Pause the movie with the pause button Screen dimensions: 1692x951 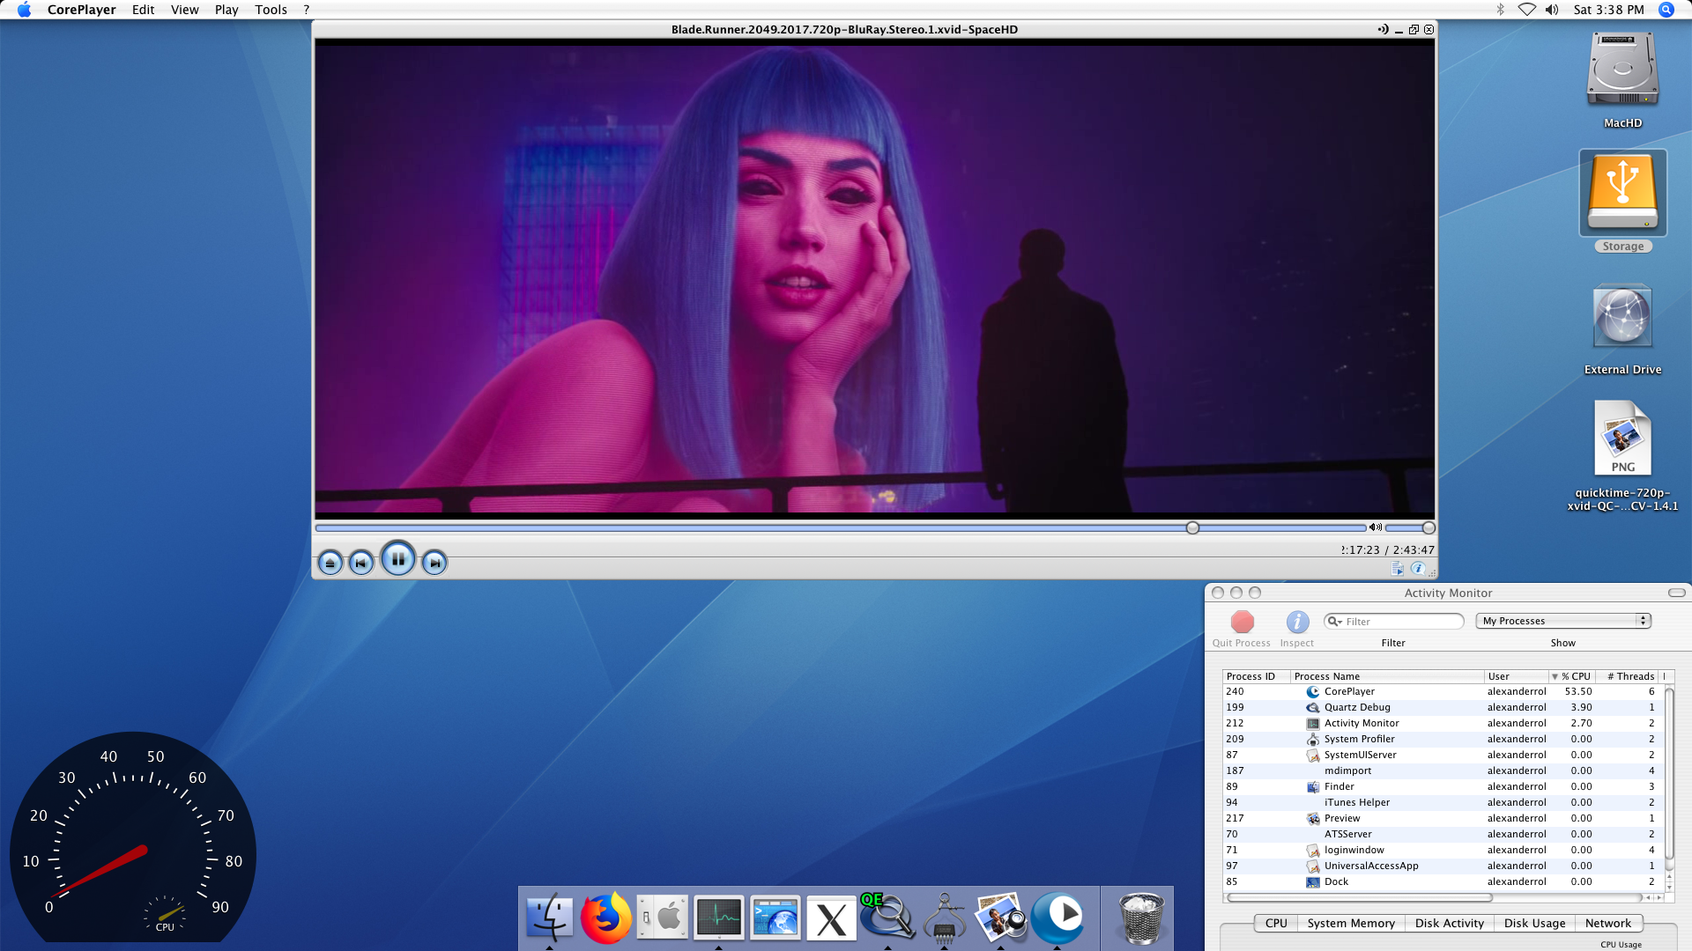point(398,559)
